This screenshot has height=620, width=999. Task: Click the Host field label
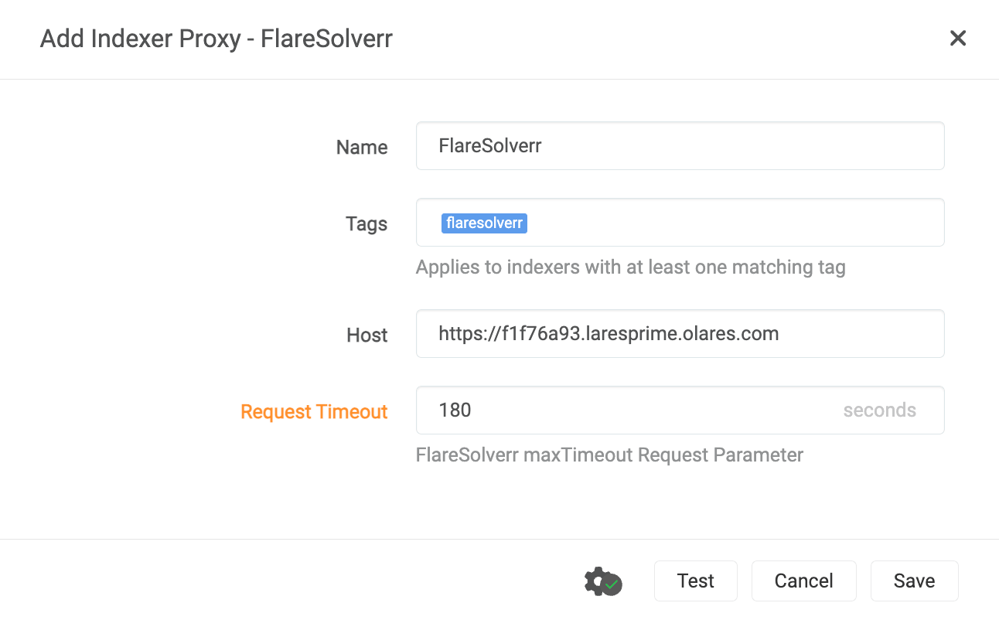point(367,335)
